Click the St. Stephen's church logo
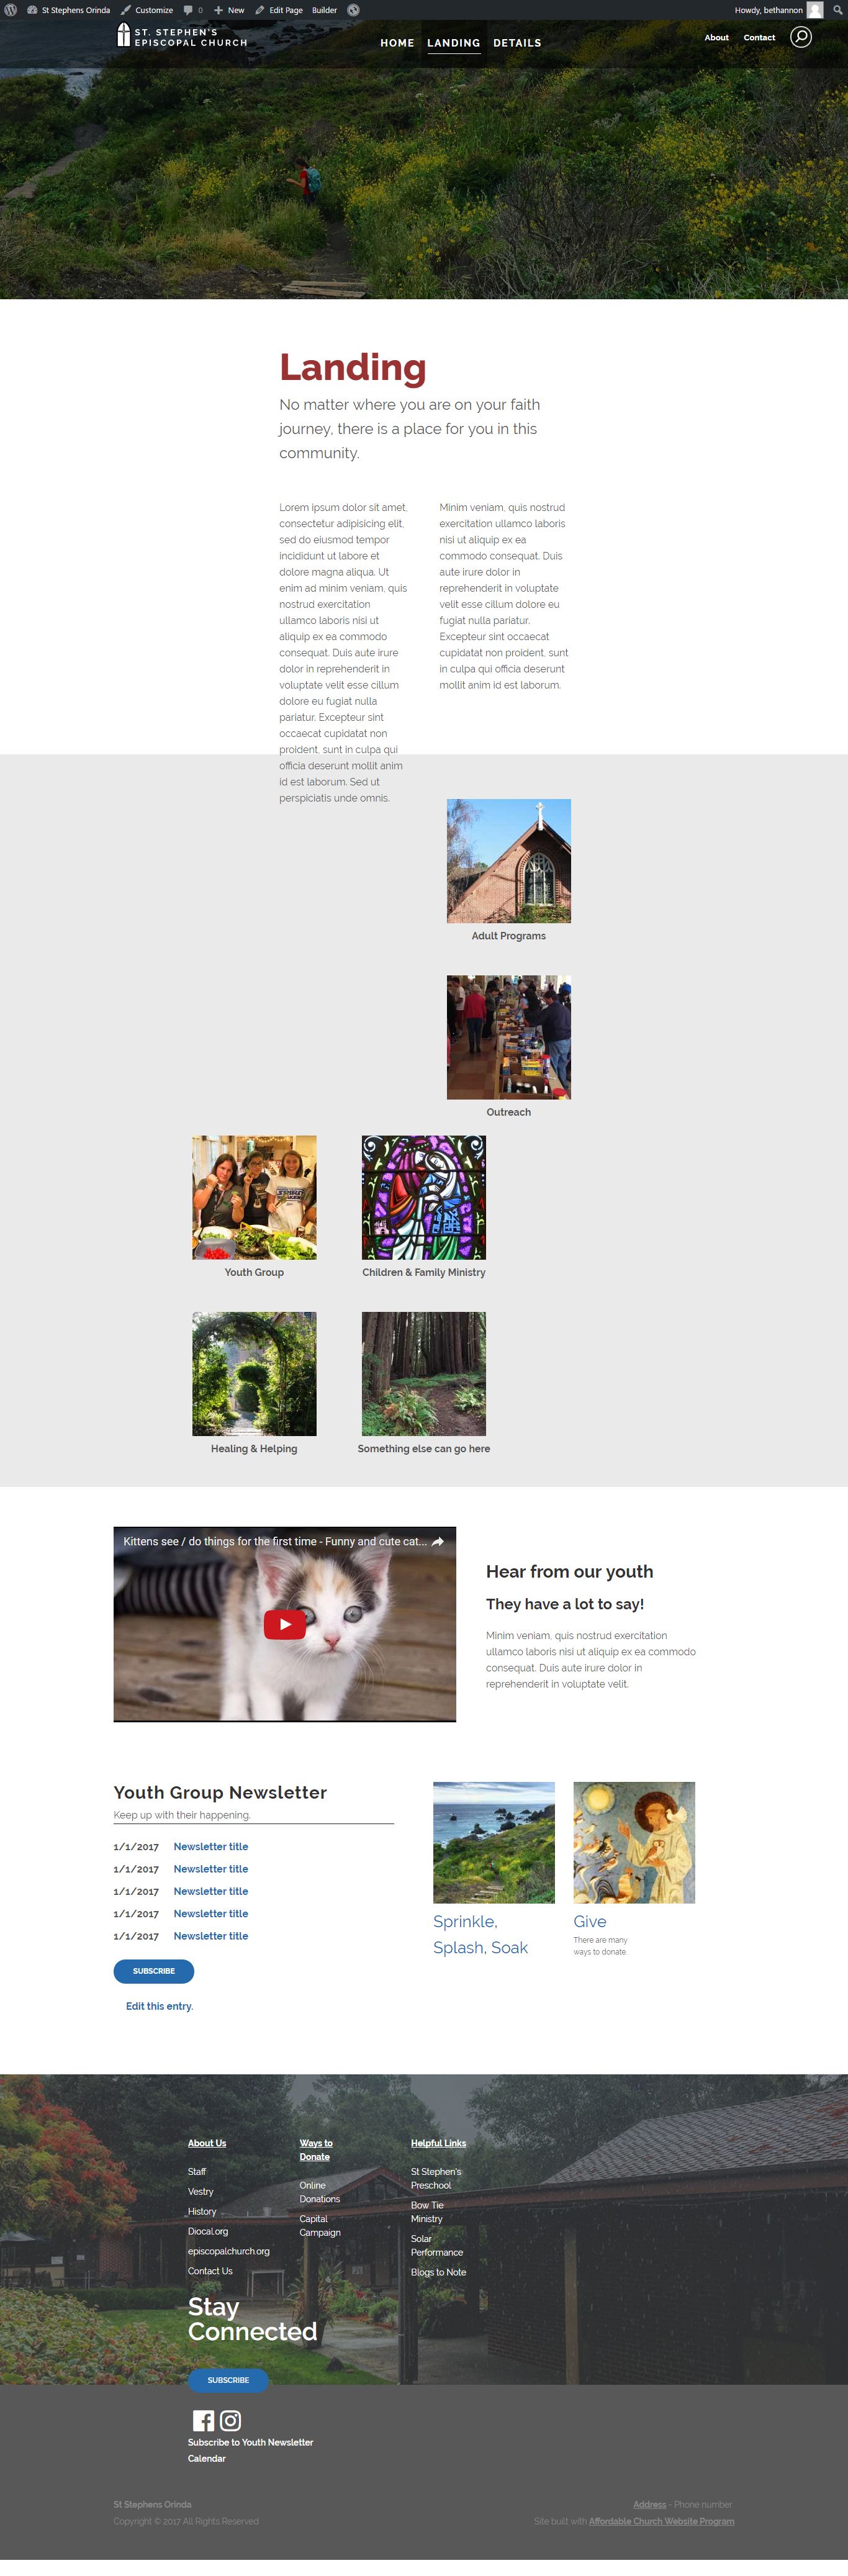848x2576 pixels. coord(181,36)
